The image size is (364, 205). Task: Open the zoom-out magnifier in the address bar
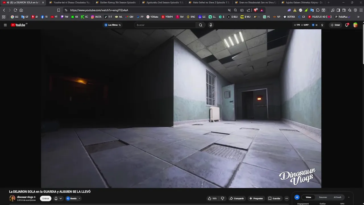[x=235, y=10]
